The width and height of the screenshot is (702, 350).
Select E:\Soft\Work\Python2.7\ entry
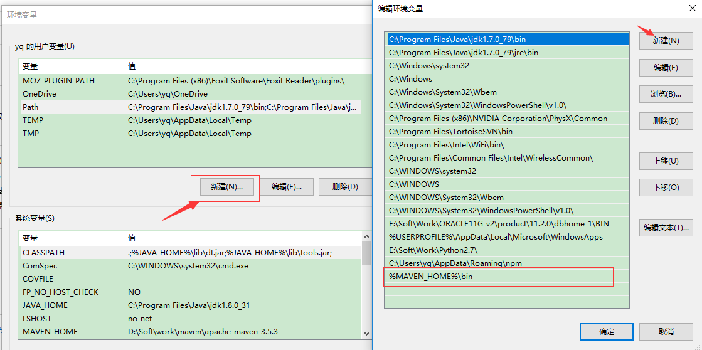coord(508,250)
